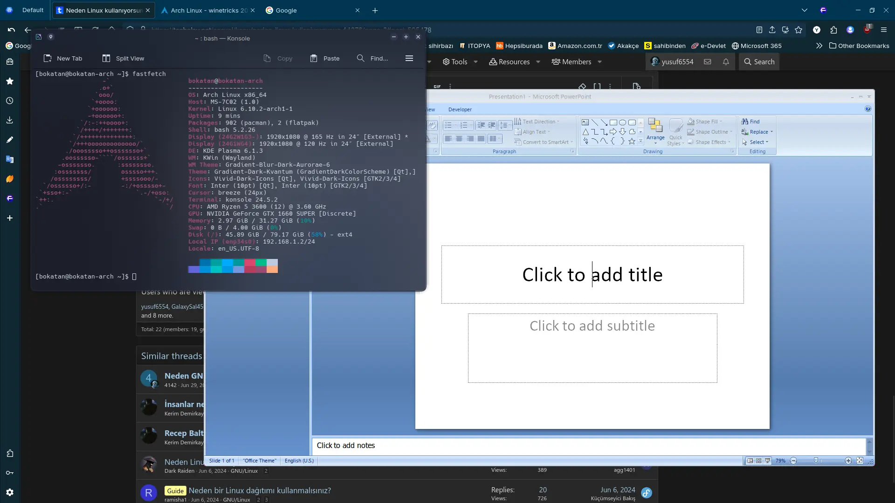Fit slide to current window
Screen dimensions: 895x503
click(860, 461)
